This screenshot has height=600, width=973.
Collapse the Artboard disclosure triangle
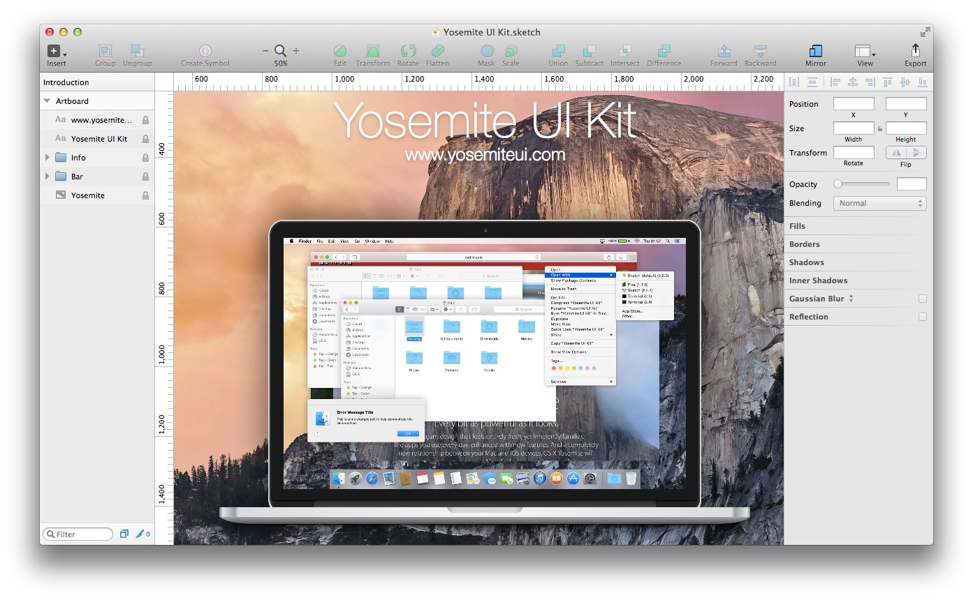tap(47, 101)
